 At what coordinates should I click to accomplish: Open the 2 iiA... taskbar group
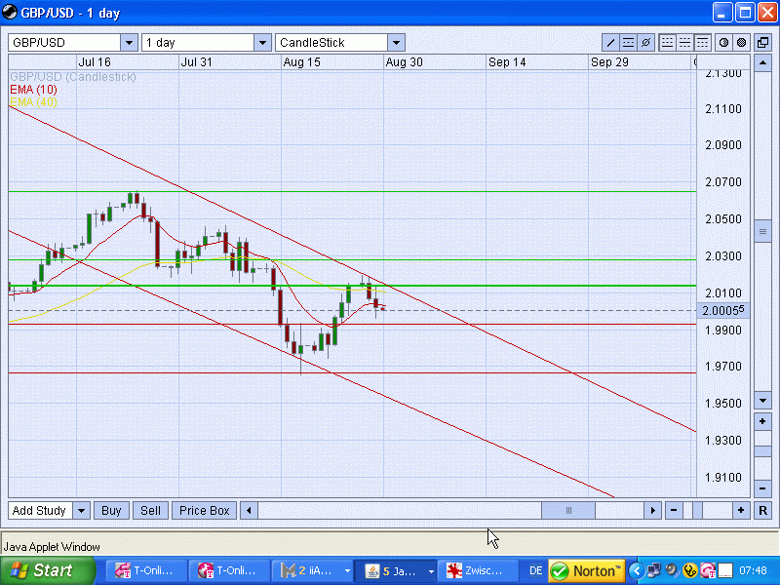[312, 570]
